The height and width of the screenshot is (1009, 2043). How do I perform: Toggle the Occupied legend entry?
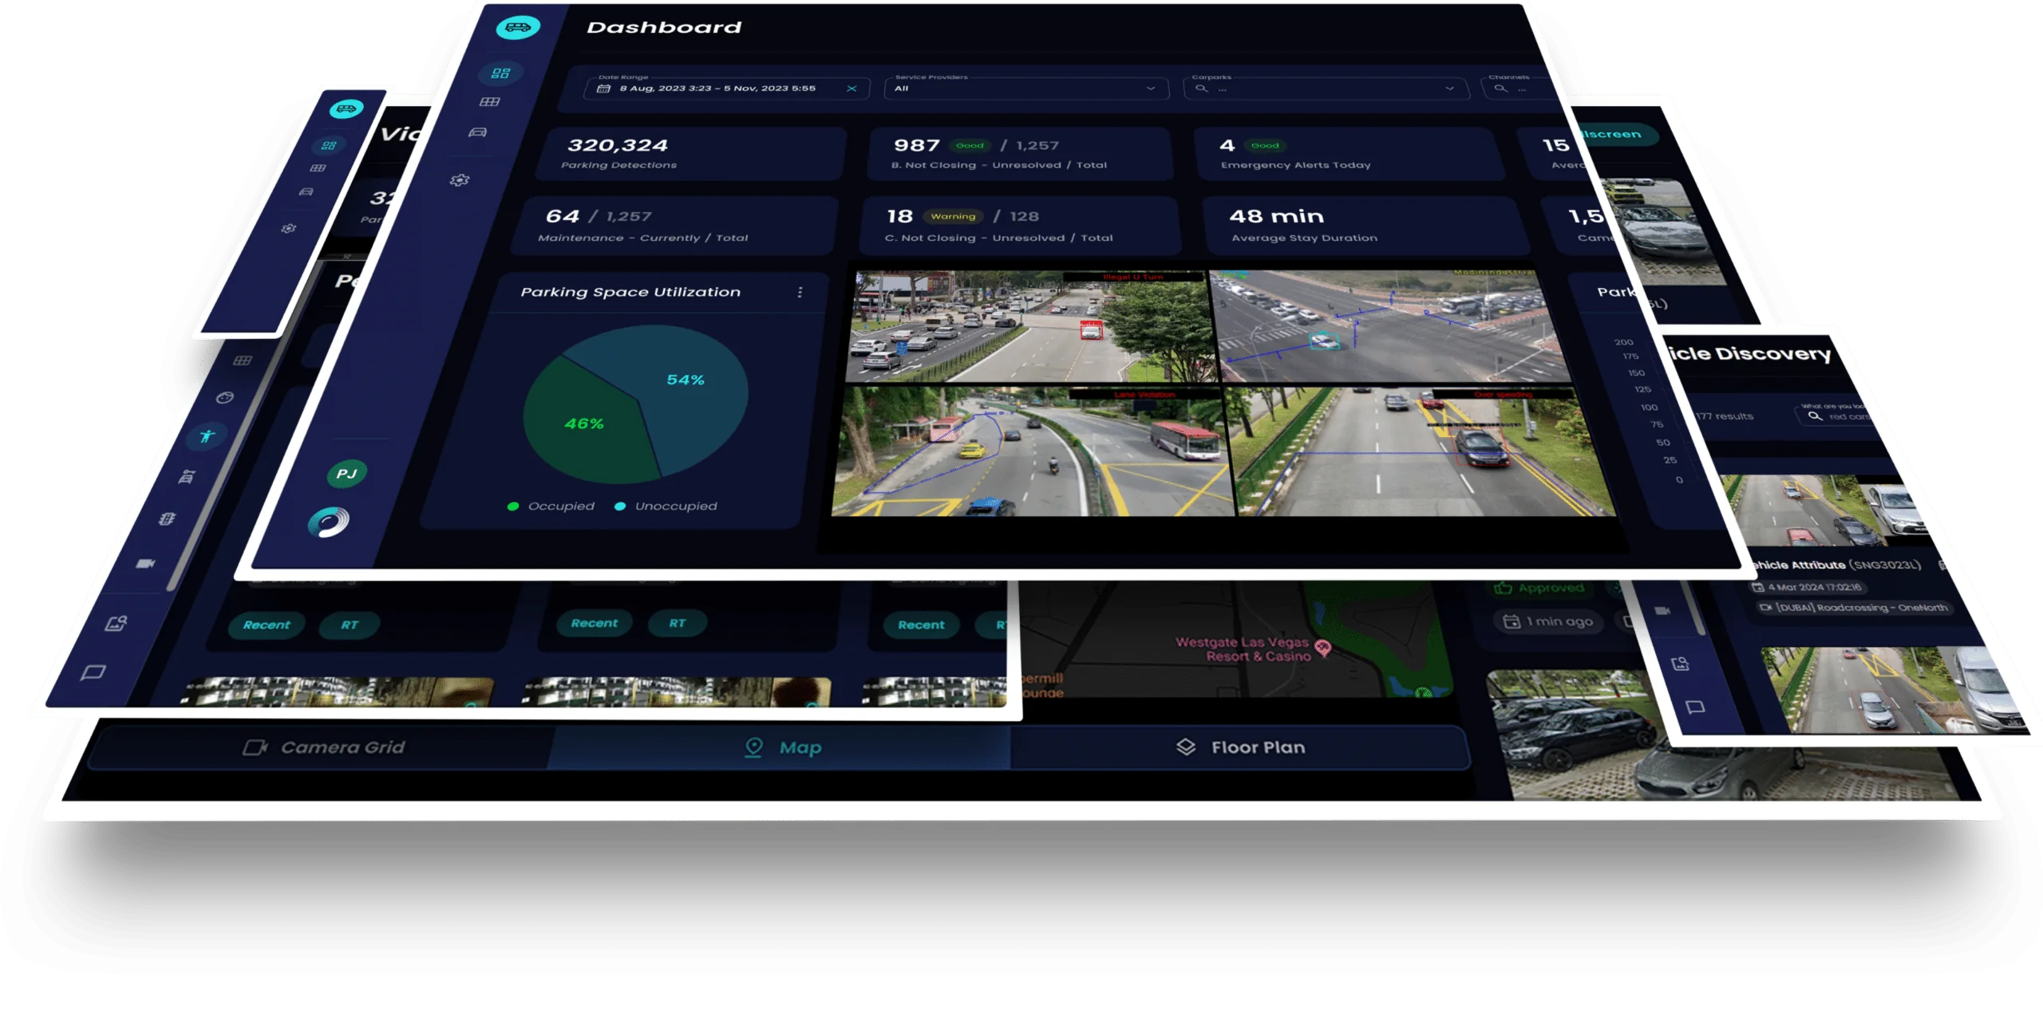pos(551,506)
